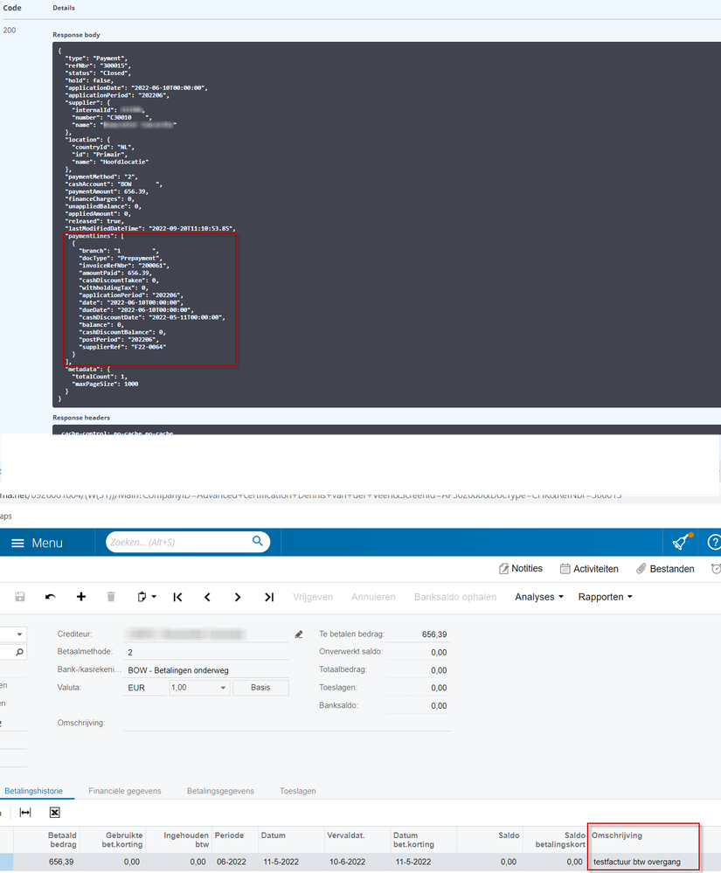Click Banksaldo ophalen button

(455, 597)
